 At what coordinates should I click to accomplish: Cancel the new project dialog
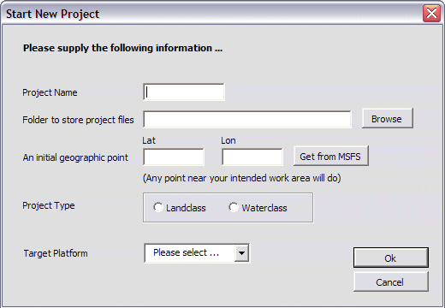pos(391,281)
